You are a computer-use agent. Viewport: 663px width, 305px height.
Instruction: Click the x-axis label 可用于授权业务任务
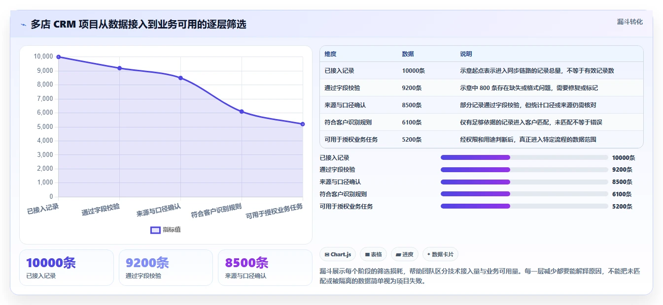click(274, 210)
